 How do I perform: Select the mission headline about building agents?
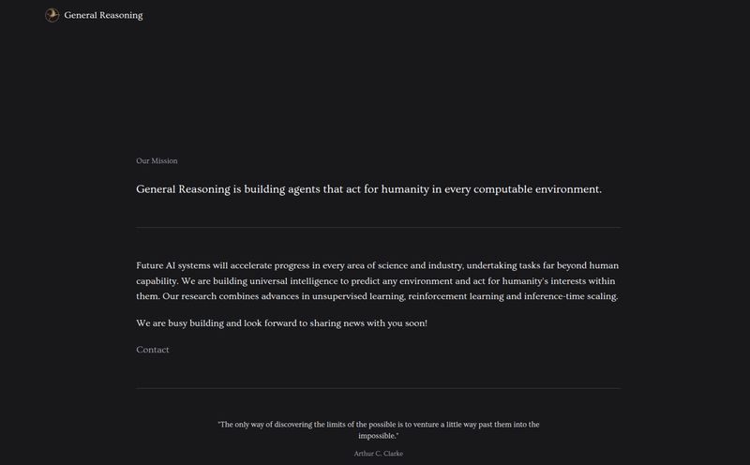368,189
